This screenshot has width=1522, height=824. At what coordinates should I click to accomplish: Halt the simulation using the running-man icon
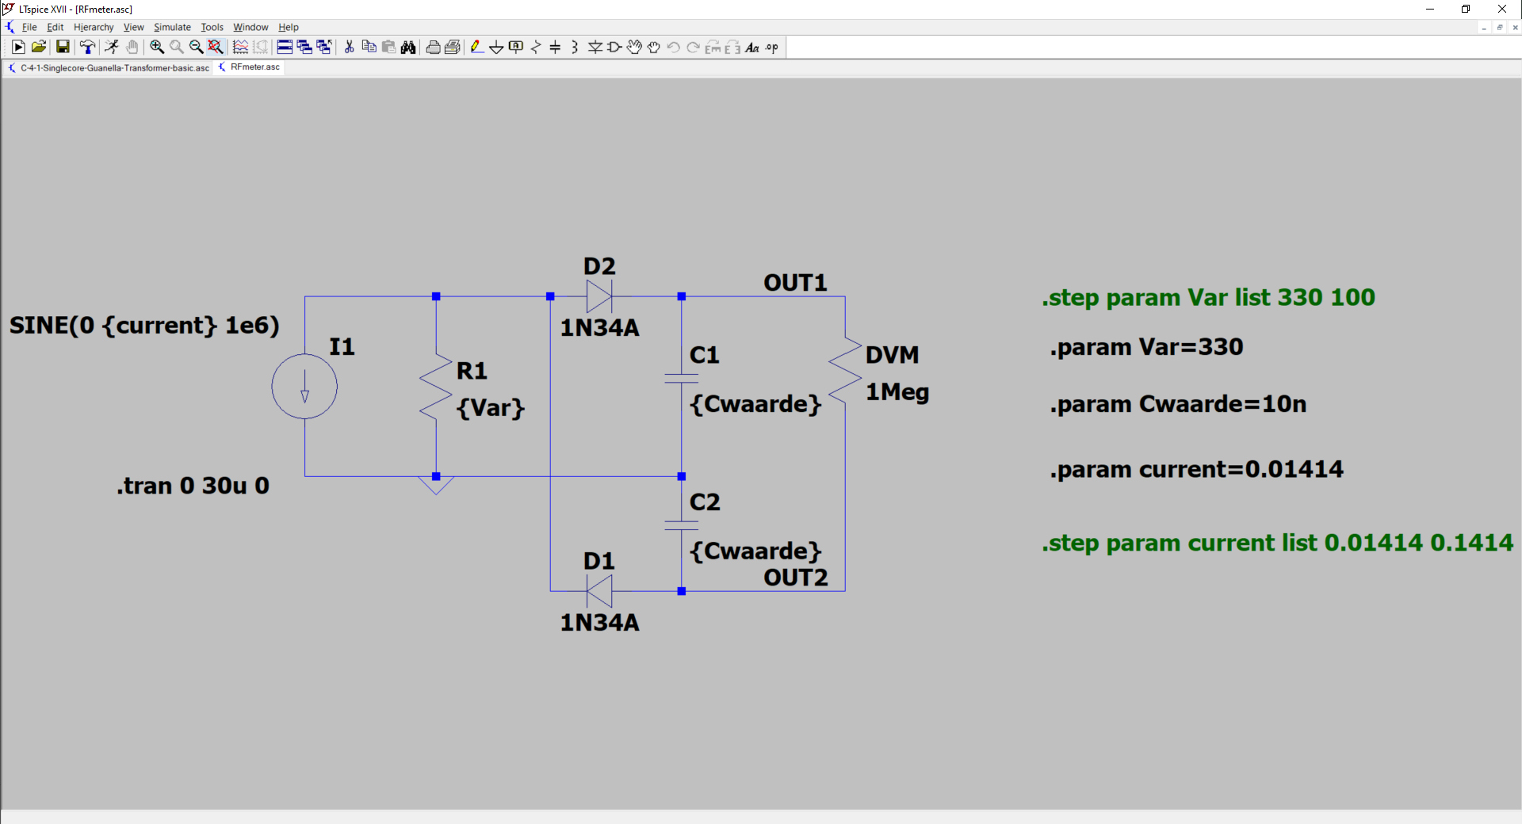[x=111, y=47]
